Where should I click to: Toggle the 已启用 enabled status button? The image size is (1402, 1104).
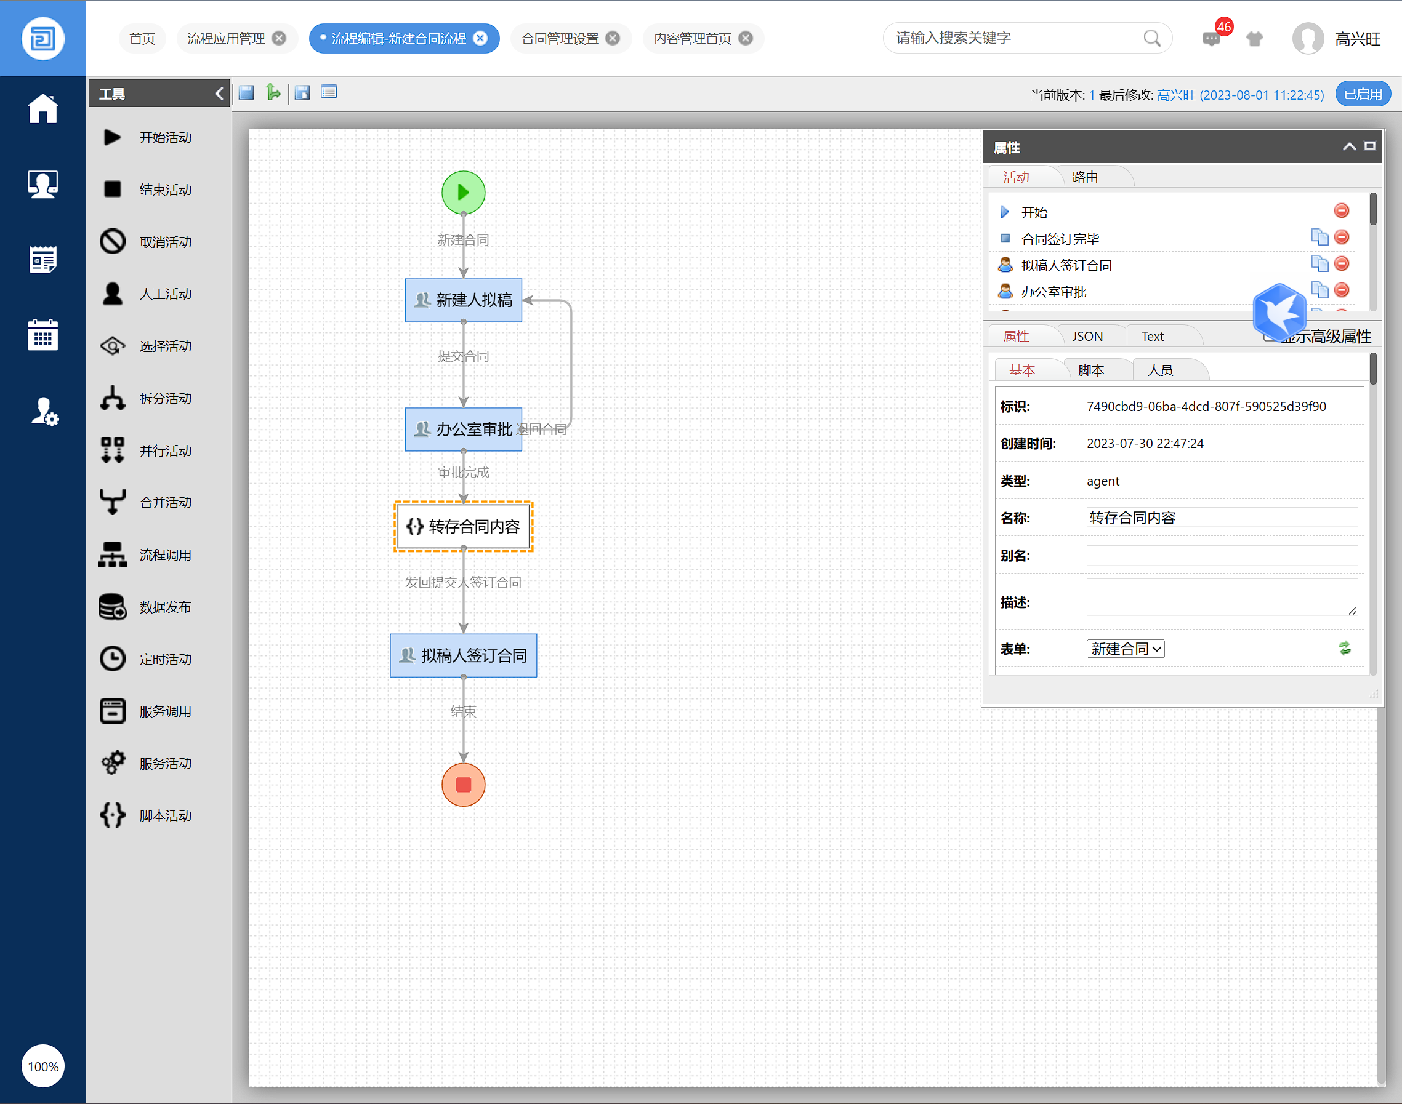coord(1363,94)
